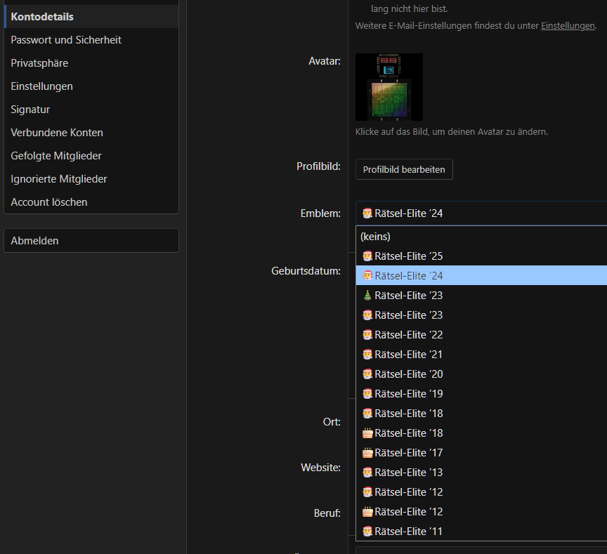Click Santa icon in selected Emblem field
The width and height of the screenshot is (607, 554).
click(367, 213)
